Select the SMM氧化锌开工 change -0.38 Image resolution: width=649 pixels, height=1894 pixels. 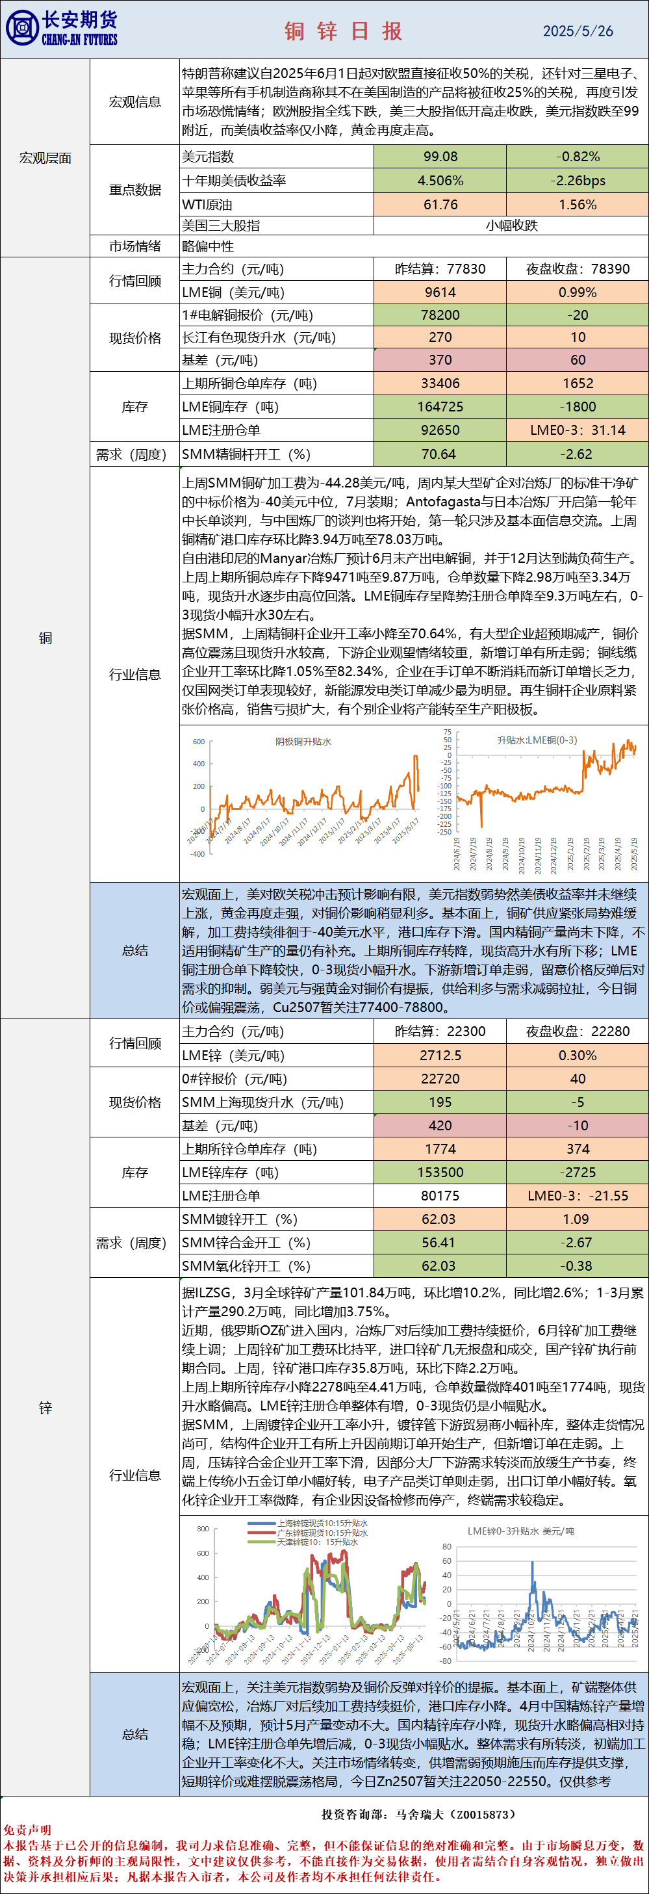(x=578, y=1266)
